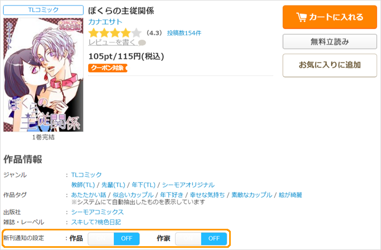Turn ON new release notification for 作家
The width and height of the screenshot is (381, 250).
tap(188, 239)
